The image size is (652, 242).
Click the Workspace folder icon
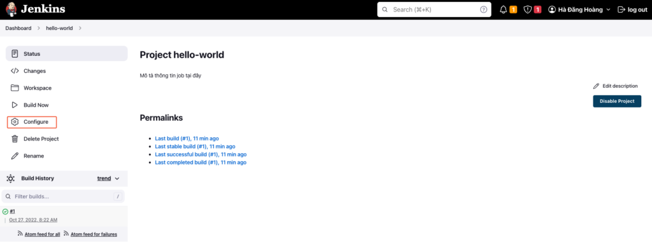[15, 88]
